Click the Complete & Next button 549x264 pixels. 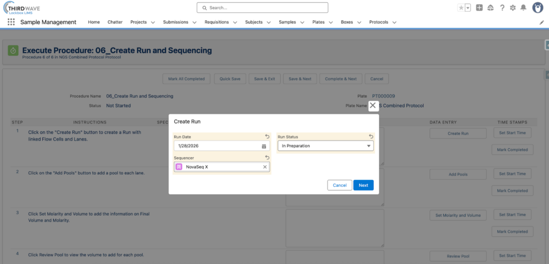340,79
